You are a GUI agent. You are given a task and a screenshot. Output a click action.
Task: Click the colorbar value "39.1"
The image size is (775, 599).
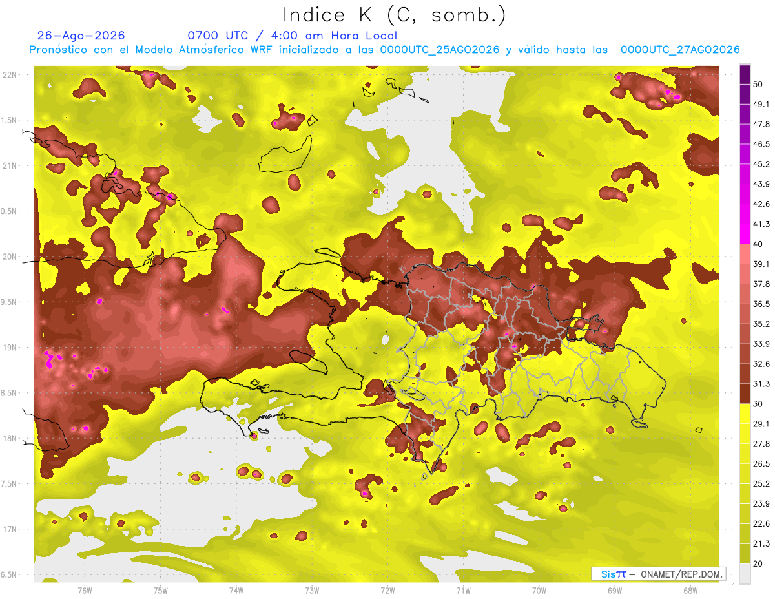(761, 264)
